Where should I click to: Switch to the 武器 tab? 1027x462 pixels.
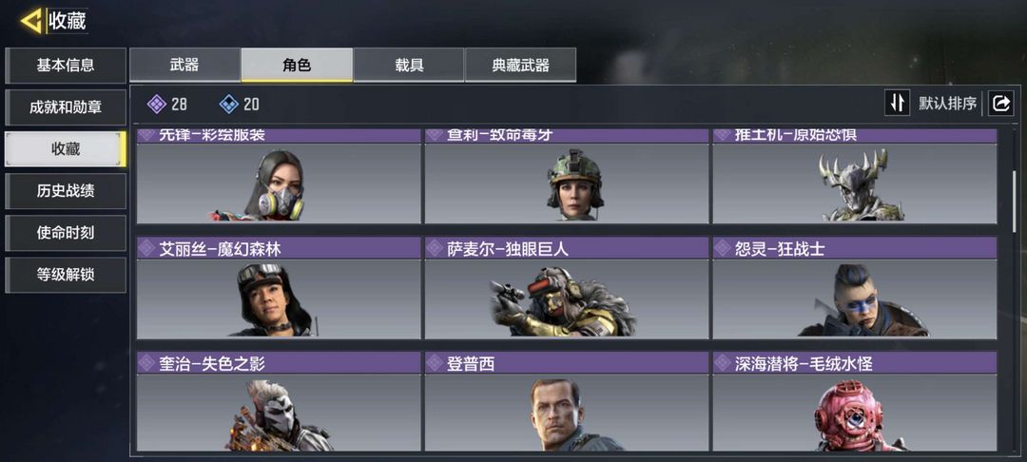pyautogui.click(x=184, y=65)
